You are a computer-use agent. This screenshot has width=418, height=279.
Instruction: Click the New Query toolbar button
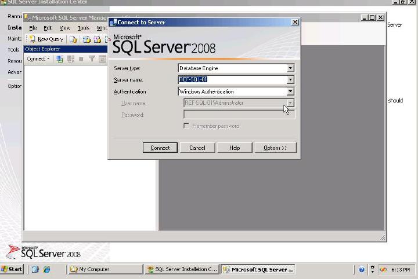(46, 39)
